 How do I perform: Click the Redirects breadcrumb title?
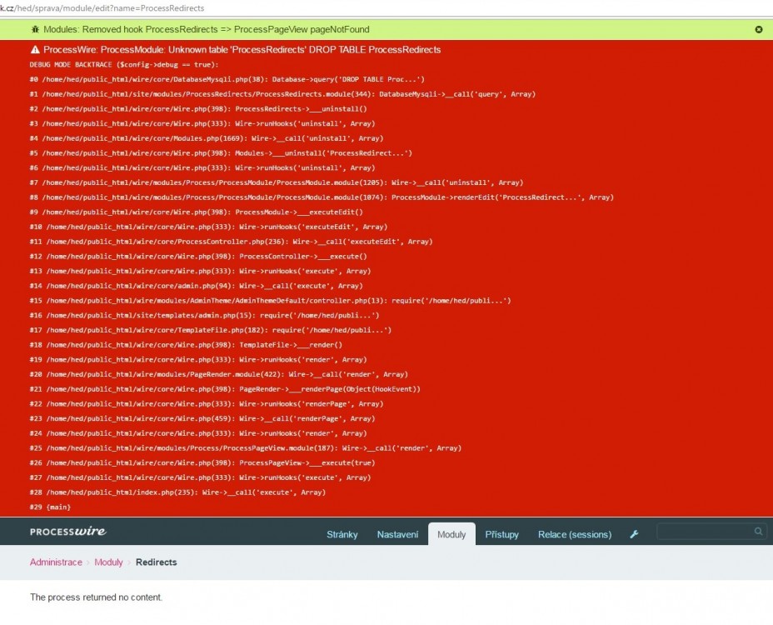(x=156, y=562)
